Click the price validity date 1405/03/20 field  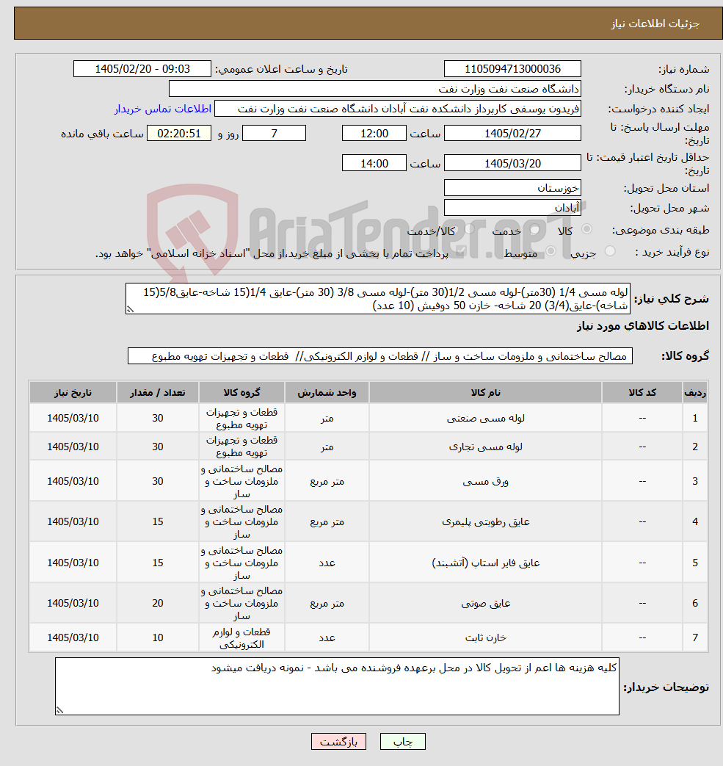tap(512, 164)
